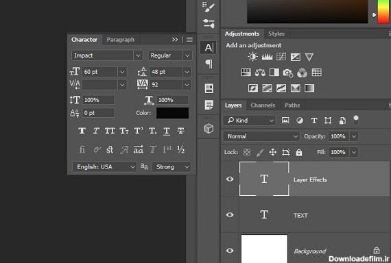Hide the Layer Effects layer

click(x=230, y=179)
